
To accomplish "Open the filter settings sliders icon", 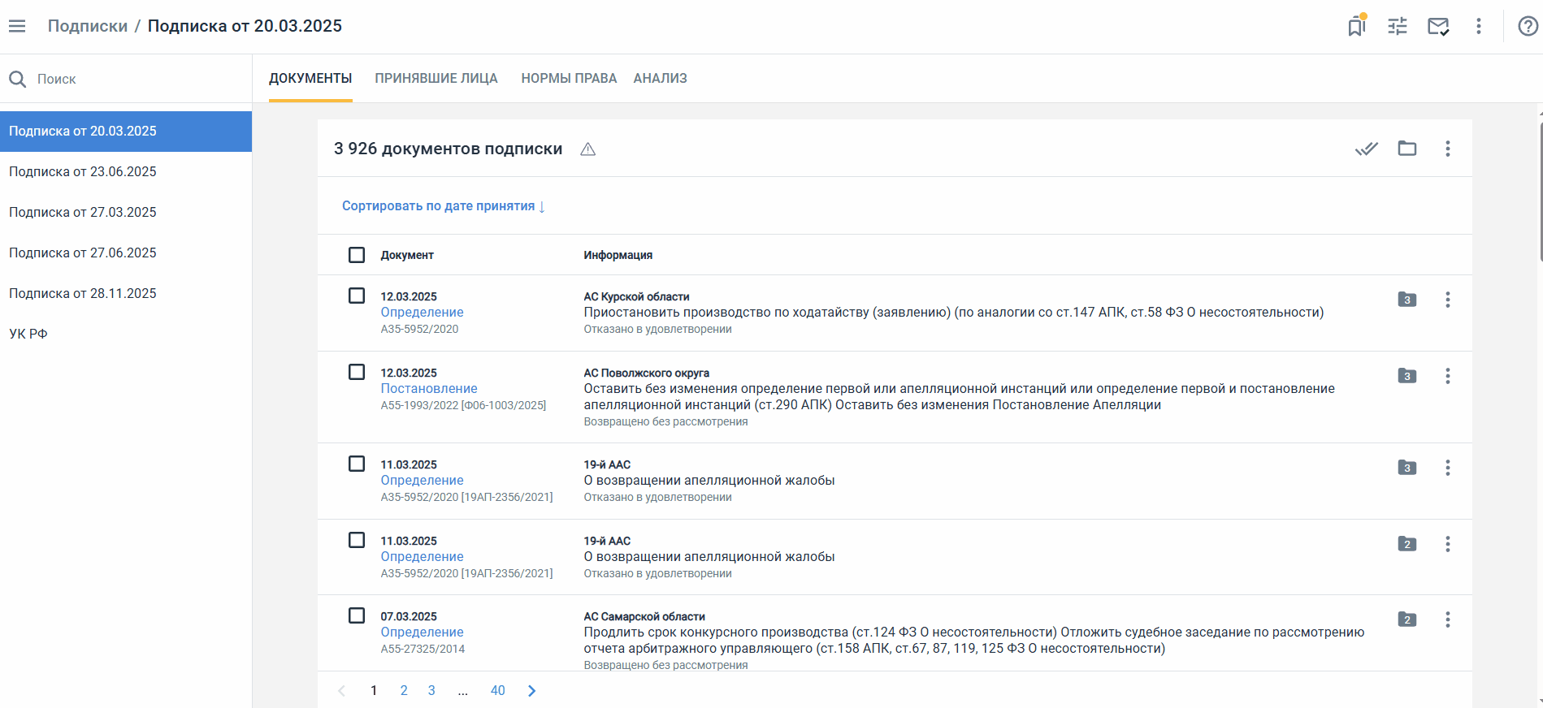I will pyautogui.click(x=1397, y=26).
